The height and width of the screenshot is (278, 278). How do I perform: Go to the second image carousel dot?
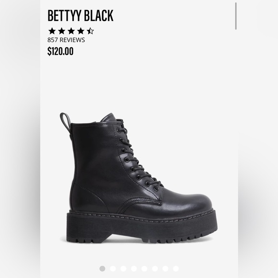(113, 268)
